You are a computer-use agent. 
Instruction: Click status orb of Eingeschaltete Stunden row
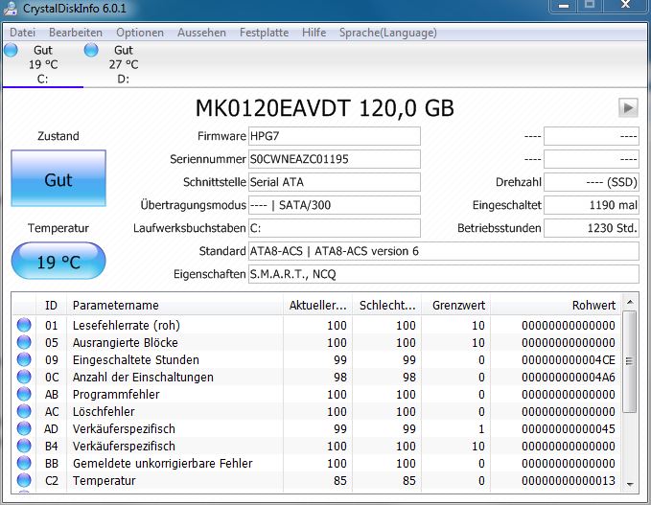pyautogui.click(x=24, y=359)
